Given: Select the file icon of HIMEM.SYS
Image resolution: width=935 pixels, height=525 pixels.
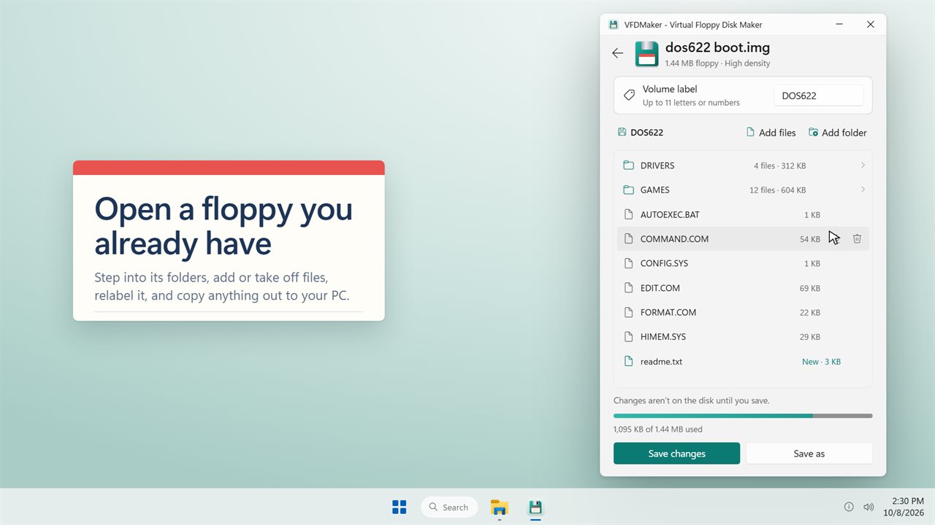Looking at the screenshot, I should (628, 337).
